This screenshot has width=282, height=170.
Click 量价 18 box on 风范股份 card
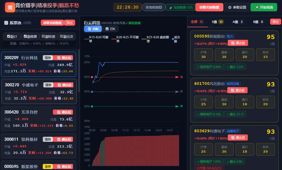(245, 102)
